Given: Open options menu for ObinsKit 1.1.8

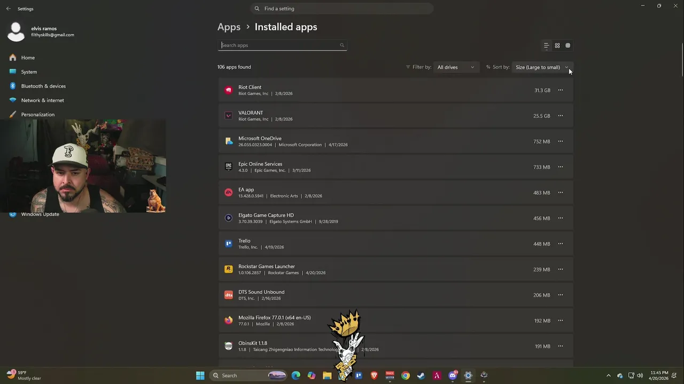Looking at the screenshot, I should [561, 346].
